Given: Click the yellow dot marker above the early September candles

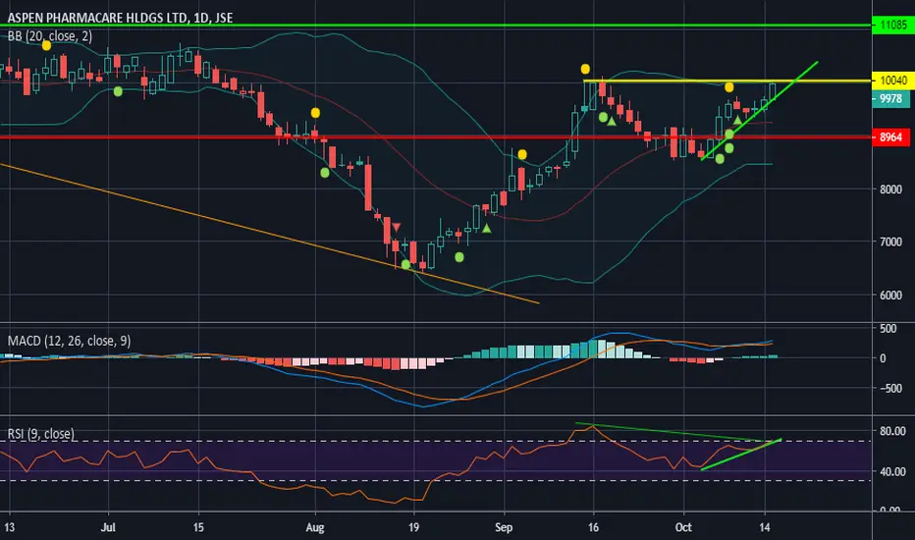Looking at the screenshot, I should tap(522, 154).
